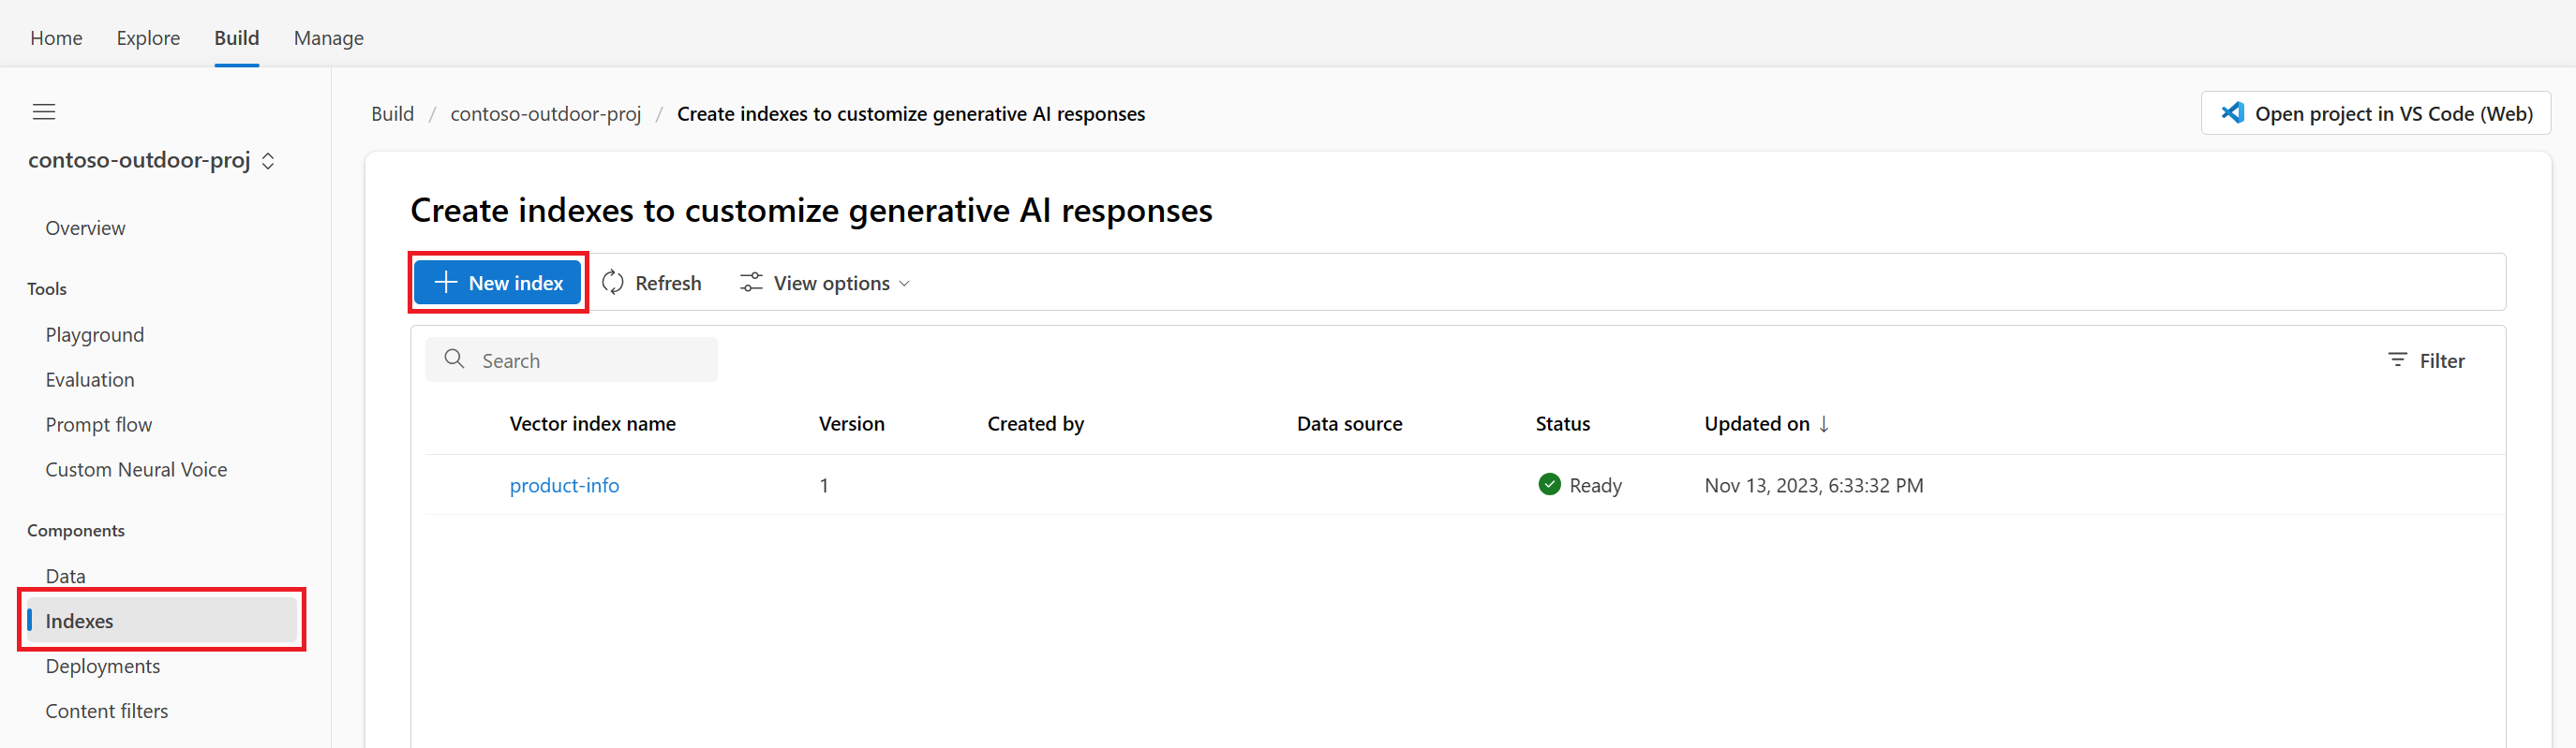The width and height of the screenshot is (2576, 748).
Task: Sort by Status column header
Action: [1563, 423]
